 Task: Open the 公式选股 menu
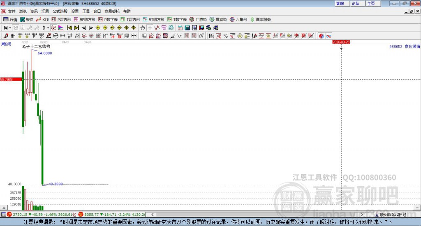click(x=60, y=11)
